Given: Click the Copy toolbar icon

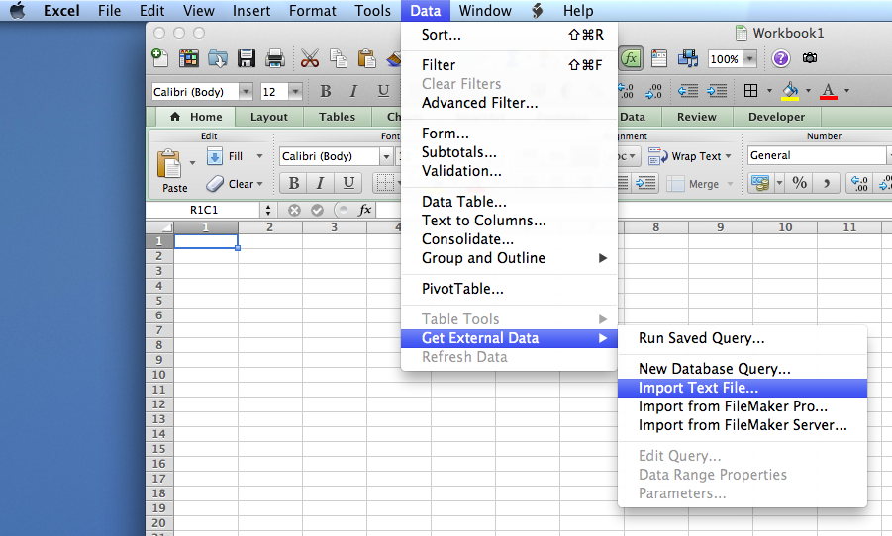Looking at the screenshot, I should (339, 58).
